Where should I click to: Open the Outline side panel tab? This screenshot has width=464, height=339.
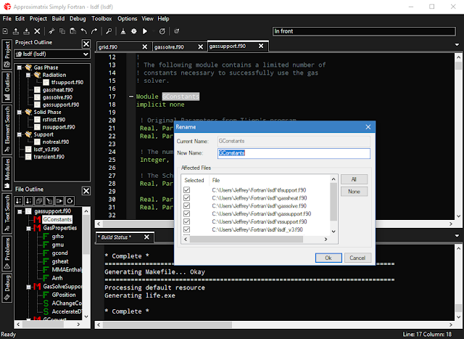click(x=7, y=87)
